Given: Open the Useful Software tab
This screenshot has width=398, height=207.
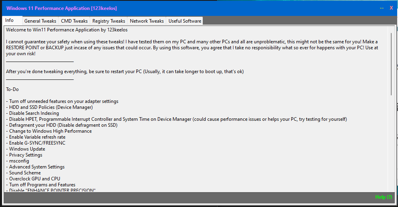Looking at the screenshot, I should pos(185,21).
